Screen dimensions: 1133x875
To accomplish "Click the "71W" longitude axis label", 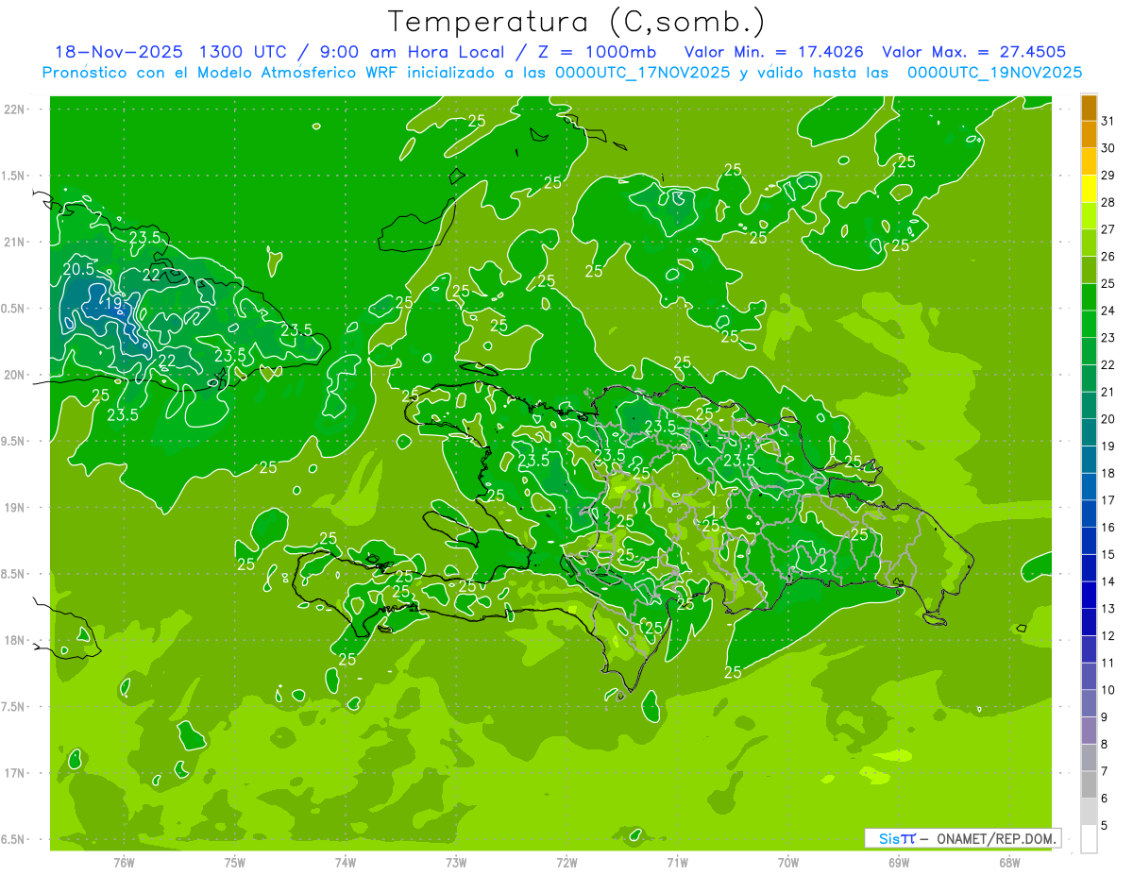I will (677, 862).
